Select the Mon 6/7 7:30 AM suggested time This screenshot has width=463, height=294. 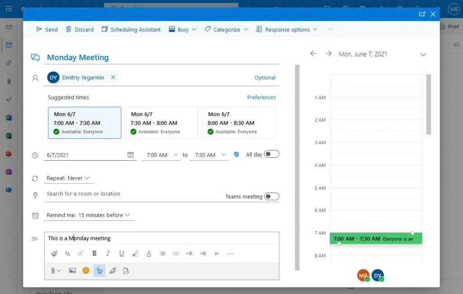click(161, 122)
